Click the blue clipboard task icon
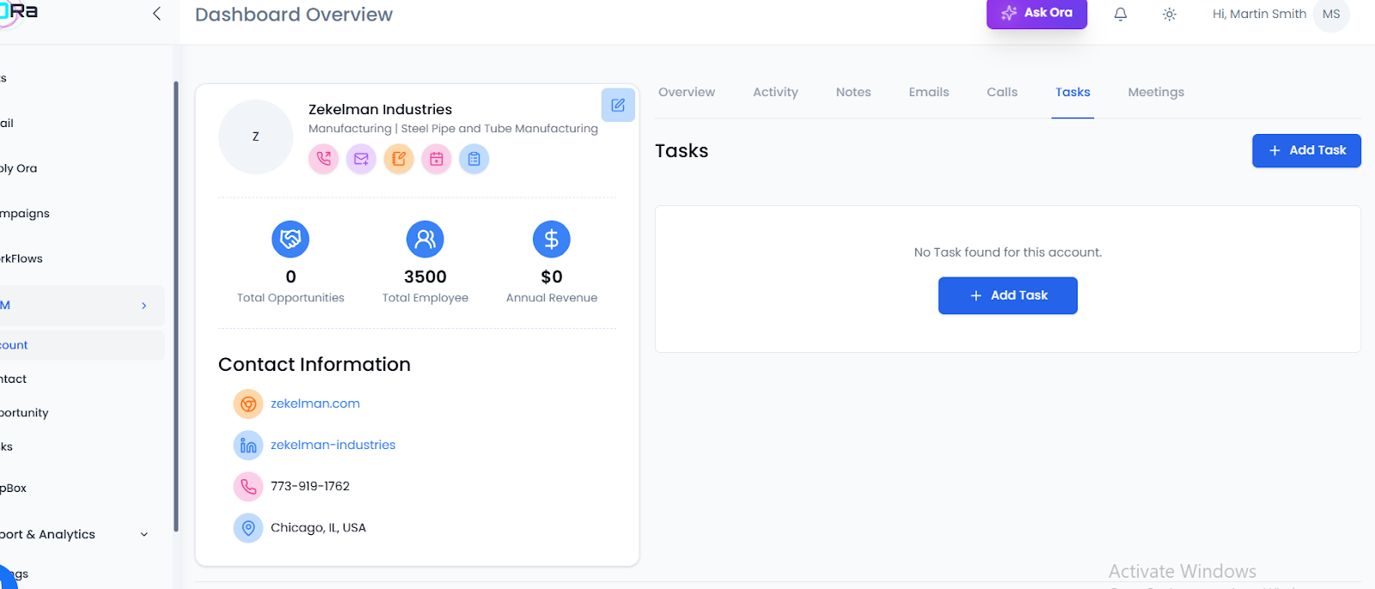Screen dimensions: 1375x589 (474, 159)
